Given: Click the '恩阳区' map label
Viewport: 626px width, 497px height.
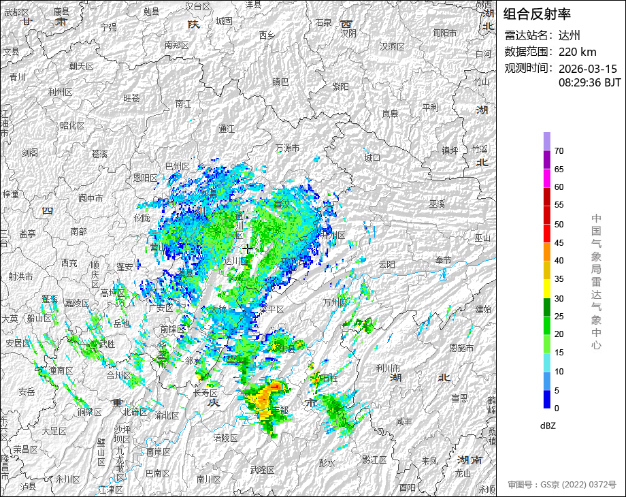Looking at the screenshot, I should pyautogui.click(x=146, y=178).
